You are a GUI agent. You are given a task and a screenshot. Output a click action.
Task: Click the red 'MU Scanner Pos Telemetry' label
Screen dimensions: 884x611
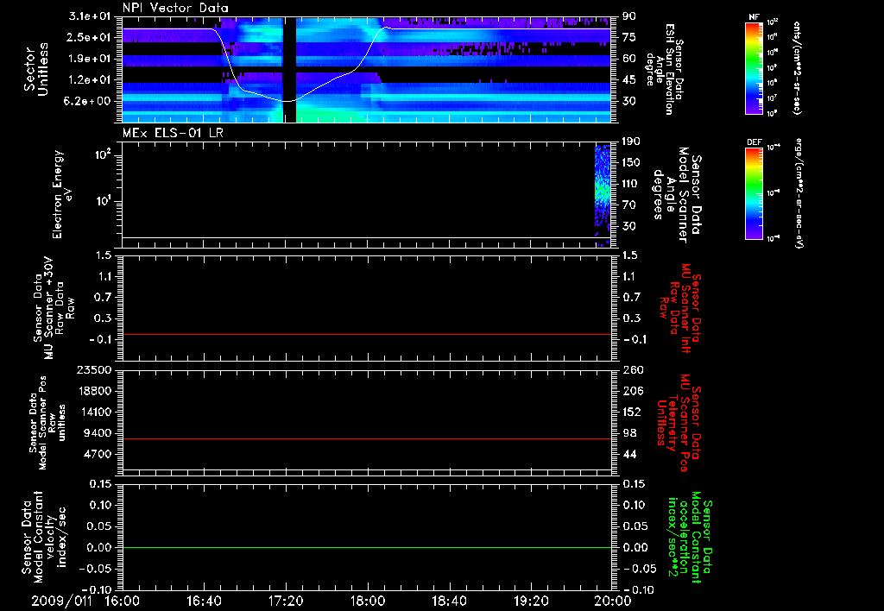(x=679, y=422)
